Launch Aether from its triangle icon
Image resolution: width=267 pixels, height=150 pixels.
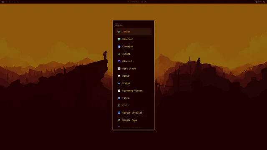tap(119, 32)
